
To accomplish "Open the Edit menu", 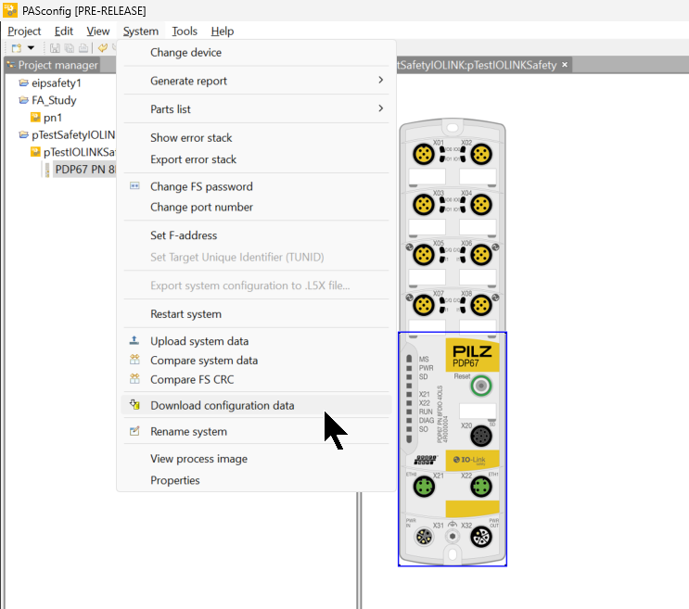I will pos(64,32).
